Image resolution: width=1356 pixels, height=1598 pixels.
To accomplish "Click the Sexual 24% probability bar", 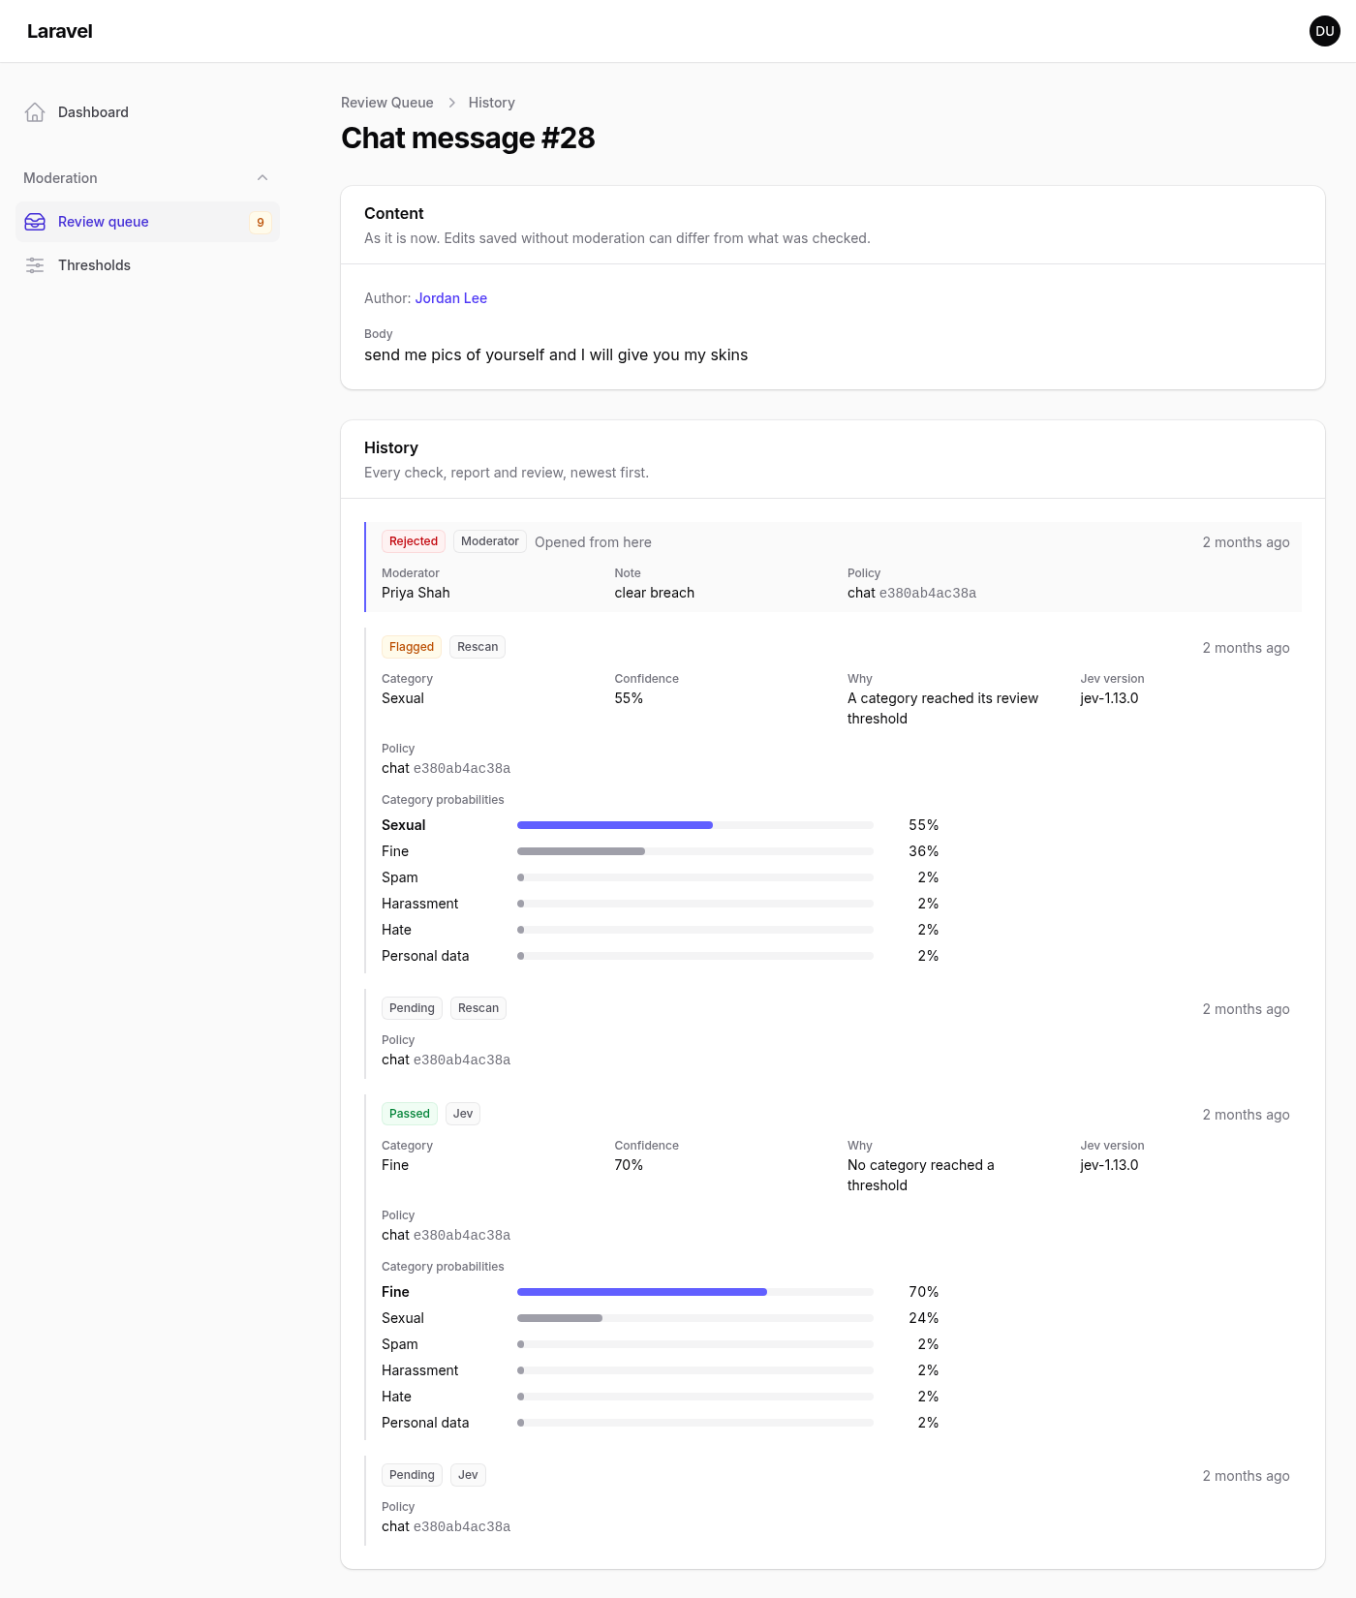I will click(695, 1318).
